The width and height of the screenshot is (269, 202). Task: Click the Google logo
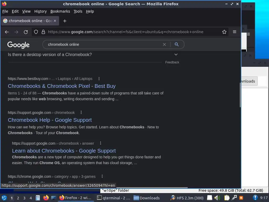[x=18, y=45]
